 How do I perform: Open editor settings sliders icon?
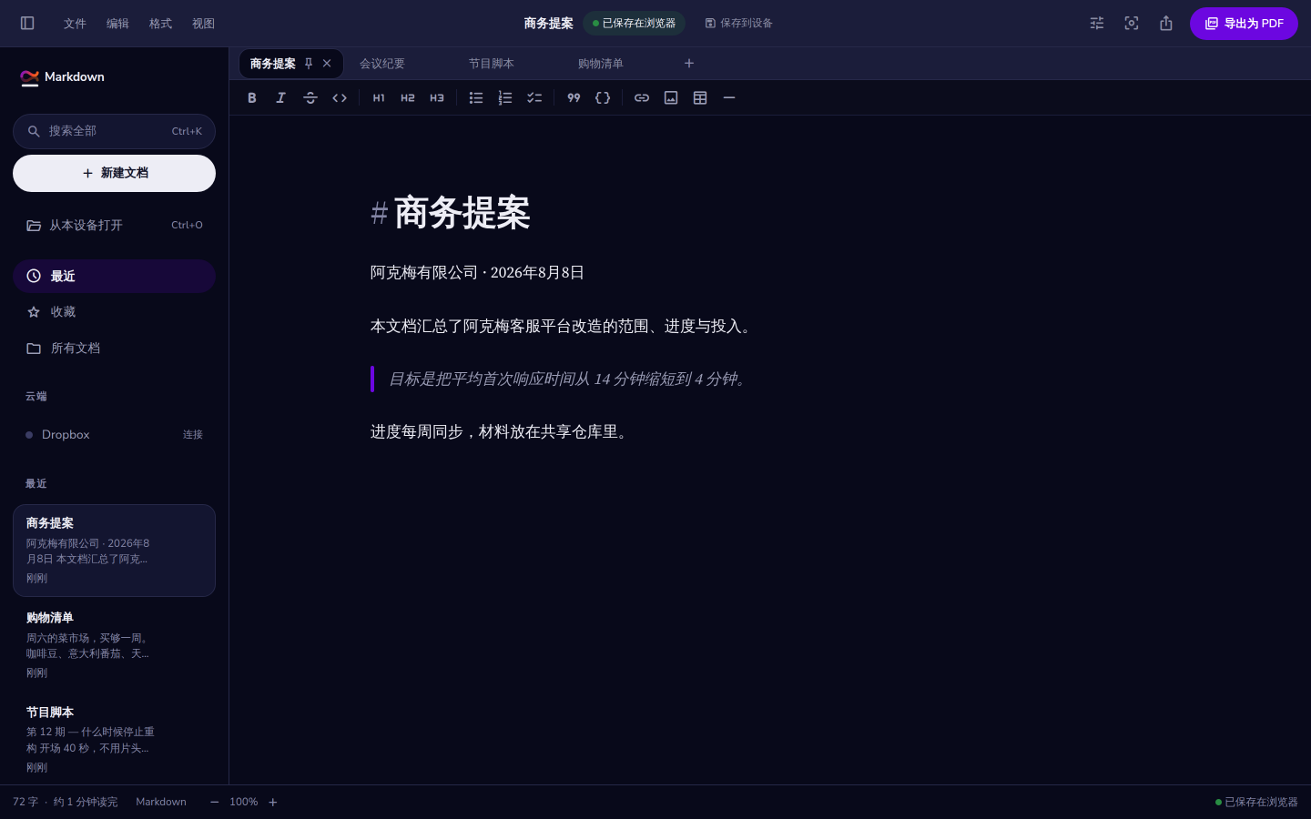point(1097,23)
